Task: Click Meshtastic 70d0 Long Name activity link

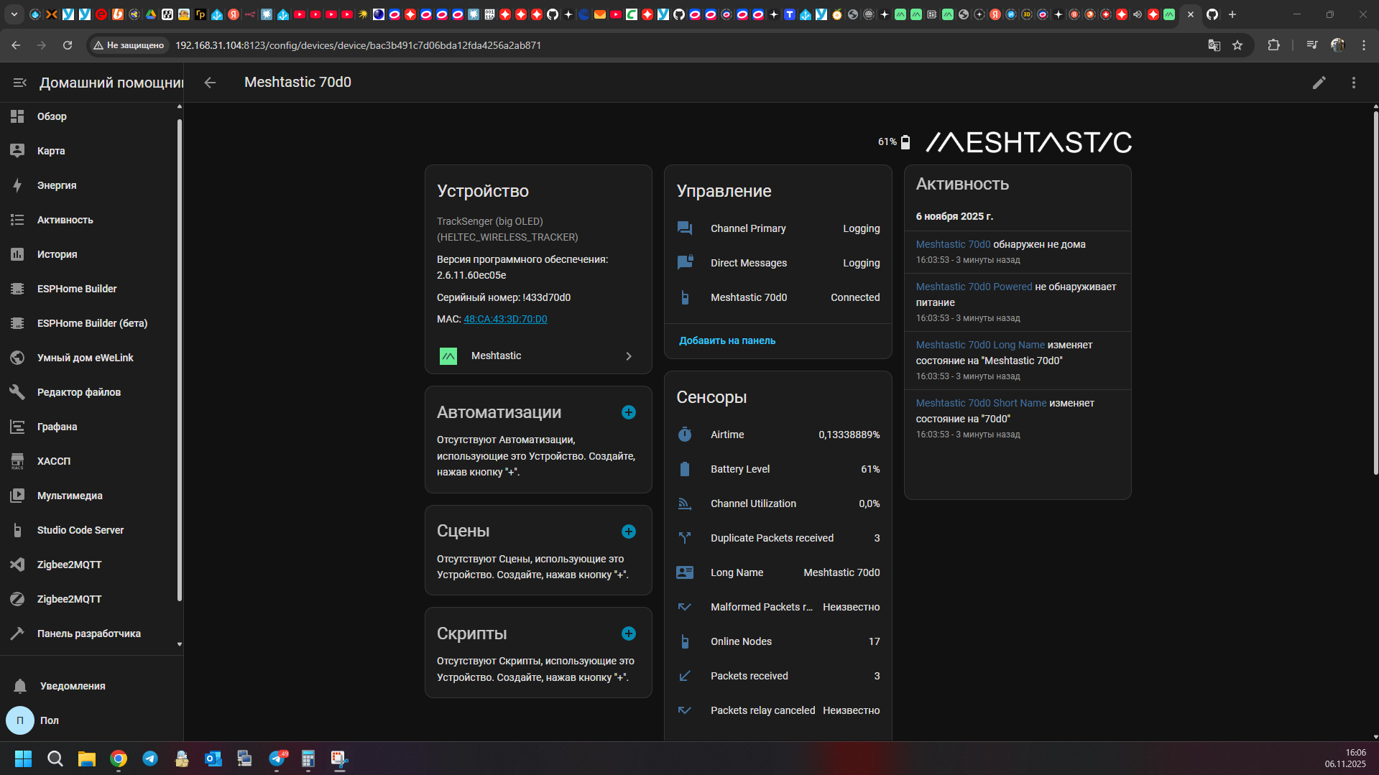Action: [980, 345]
